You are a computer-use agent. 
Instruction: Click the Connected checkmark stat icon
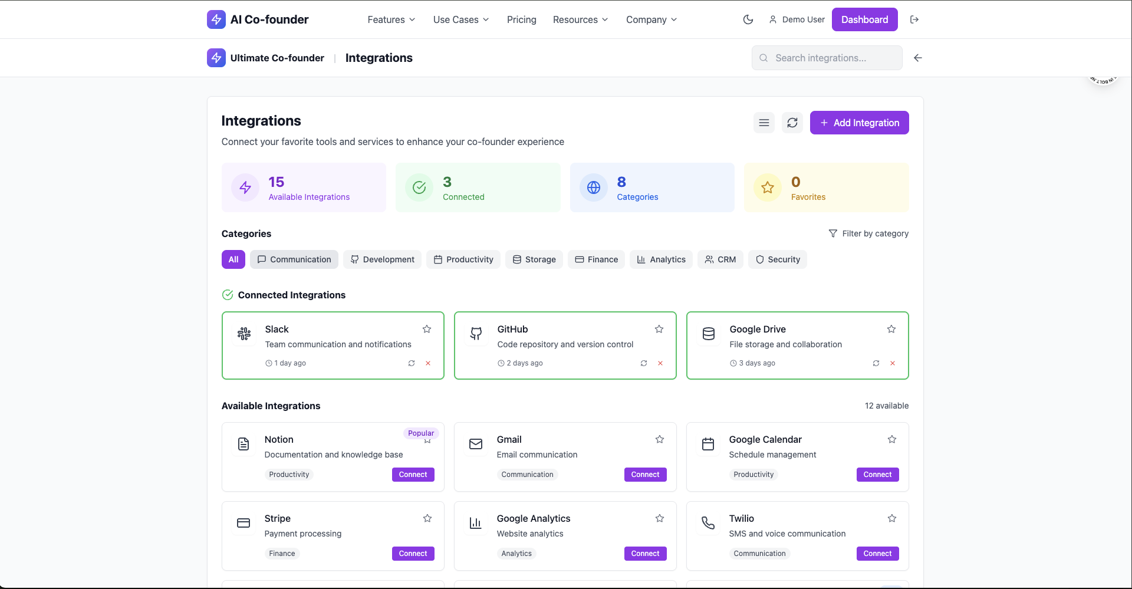click(x=419, y=187)
